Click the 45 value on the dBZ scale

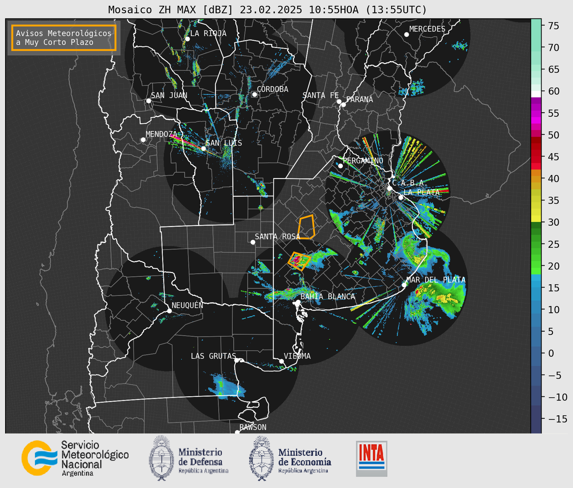coord(553,157)
